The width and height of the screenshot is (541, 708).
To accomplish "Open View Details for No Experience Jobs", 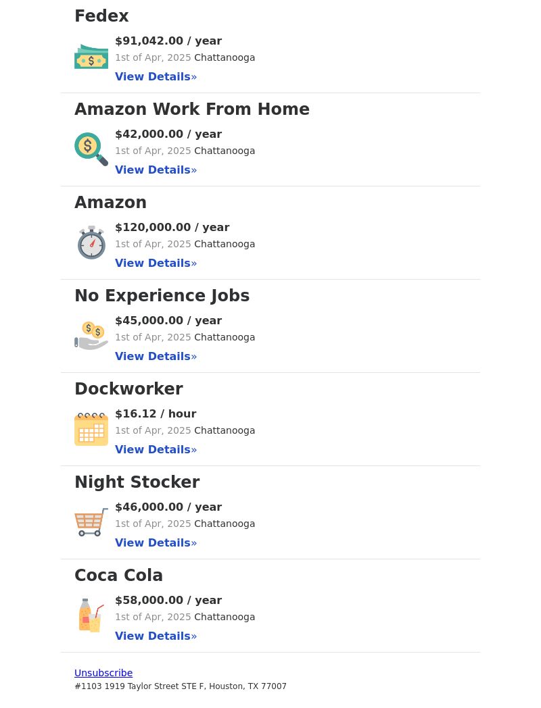I will click(x=156, y=356).
